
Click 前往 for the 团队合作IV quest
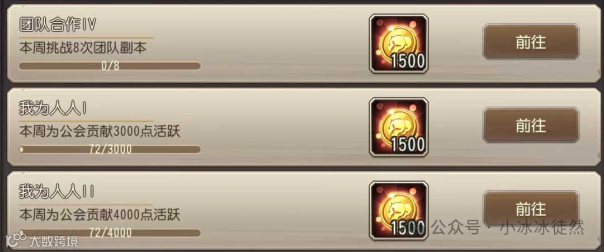(531, 41)
